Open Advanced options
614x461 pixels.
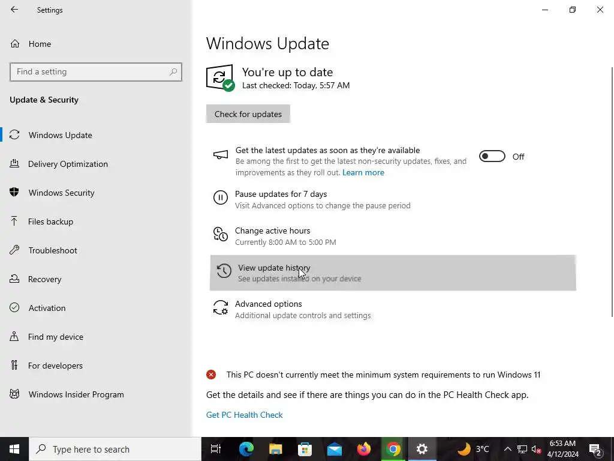268,304
